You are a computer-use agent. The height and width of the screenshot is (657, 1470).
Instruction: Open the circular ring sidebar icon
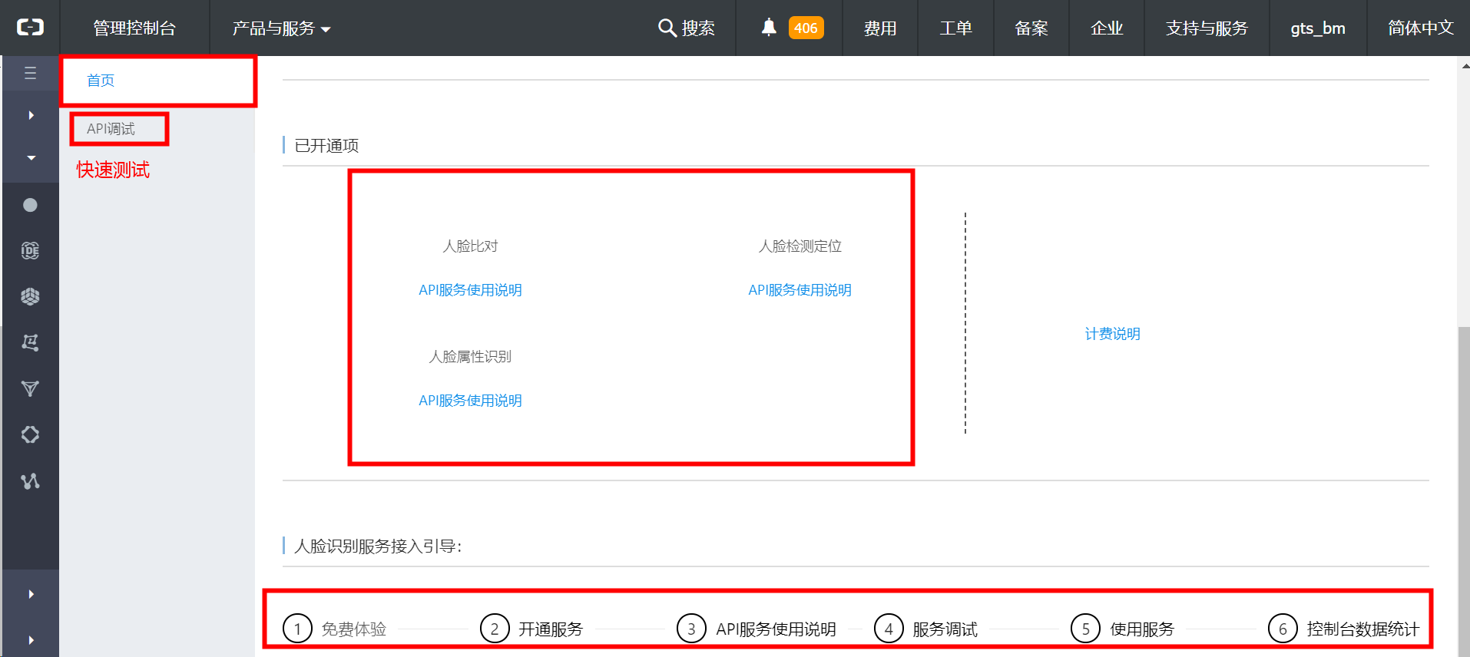[x=30, y=434]
